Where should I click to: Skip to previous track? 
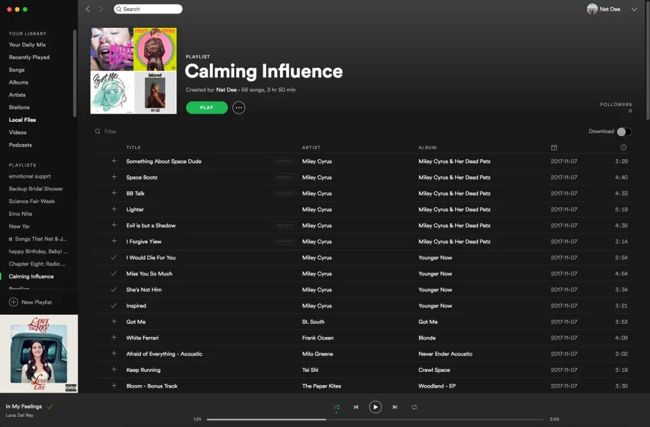coord(355,407)
